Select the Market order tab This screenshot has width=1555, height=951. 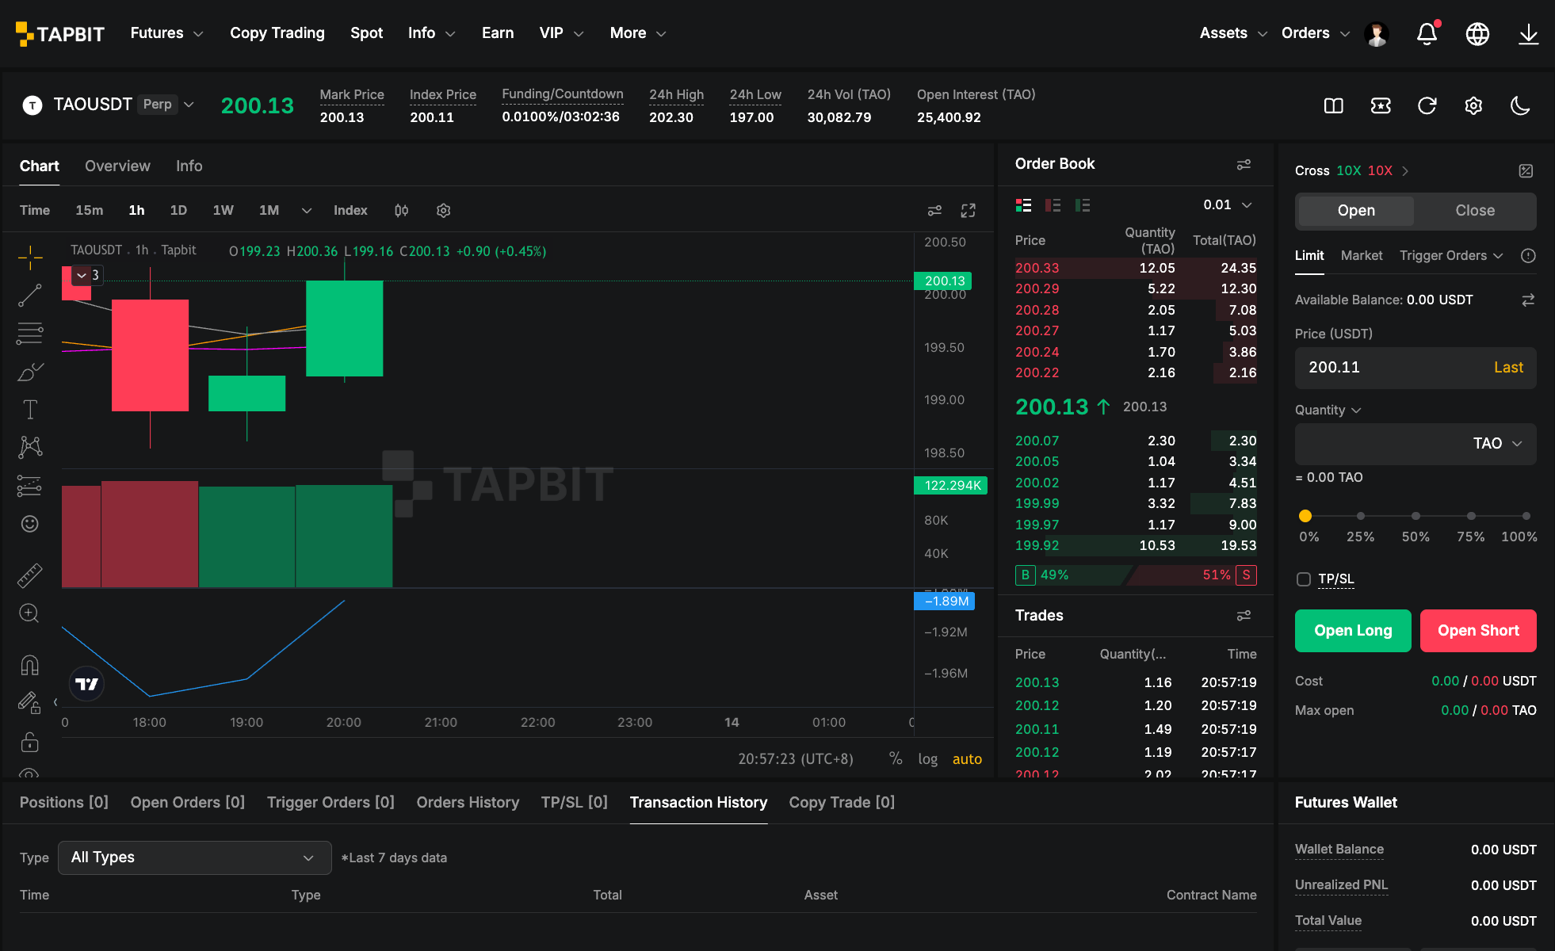tap(1361, 255)
